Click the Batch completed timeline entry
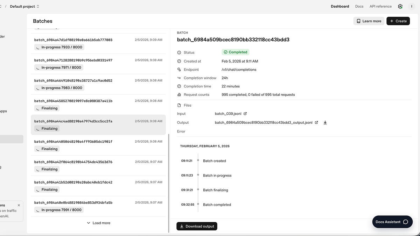Viewport: 420px width, 236px height. pos(217,205)
